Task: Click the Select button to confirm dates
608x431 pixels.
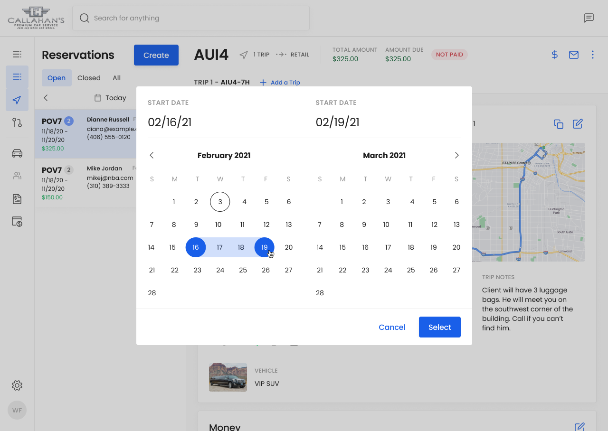Action: pyautogui.click(x=439, y=327)
